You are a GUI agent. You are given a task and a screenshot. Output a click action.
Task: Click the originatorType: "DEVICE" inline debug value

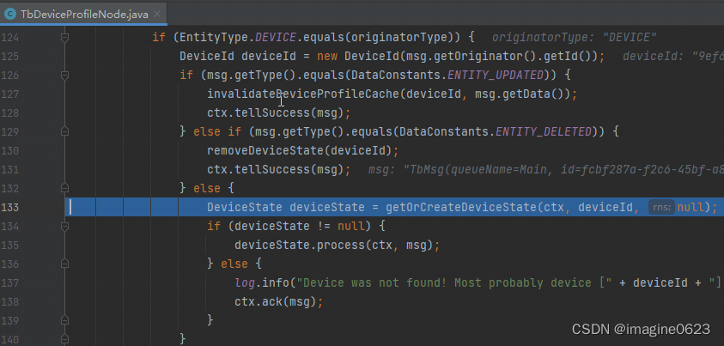coord(574,38)
